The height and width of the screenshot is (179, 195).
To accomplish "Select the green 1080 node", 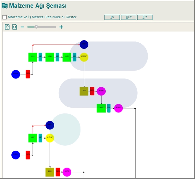I will pos(50,57).
